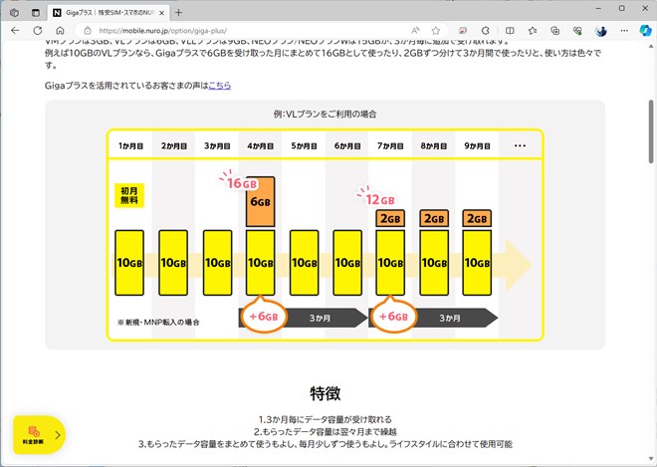The width and height of the screenshot is (657, 467).
Task: Open the Extensions puzzle-piece menu
Action: pos(485,31)
